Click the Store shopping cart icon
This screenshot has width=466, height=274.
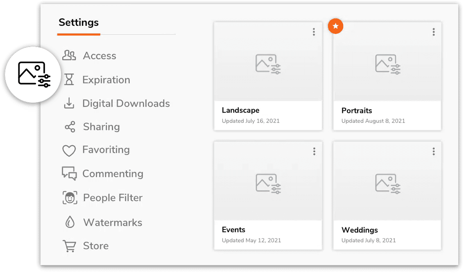pyautogui.click(x=70, y=246)
